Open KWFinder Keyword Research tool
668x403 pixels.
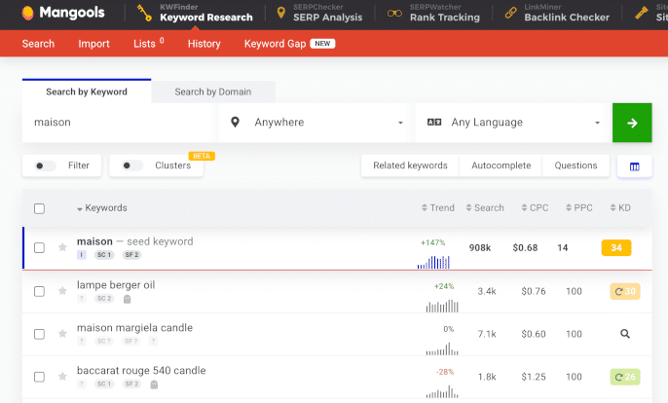195,13
